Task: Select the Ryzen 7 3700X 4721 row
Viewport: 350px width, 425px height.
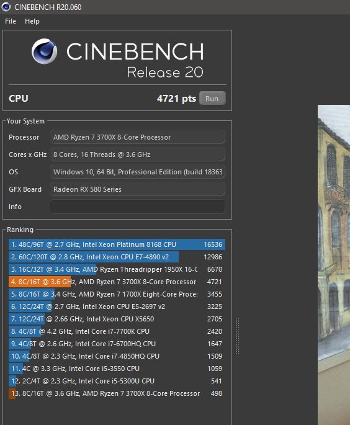Action: coord(117,282)
